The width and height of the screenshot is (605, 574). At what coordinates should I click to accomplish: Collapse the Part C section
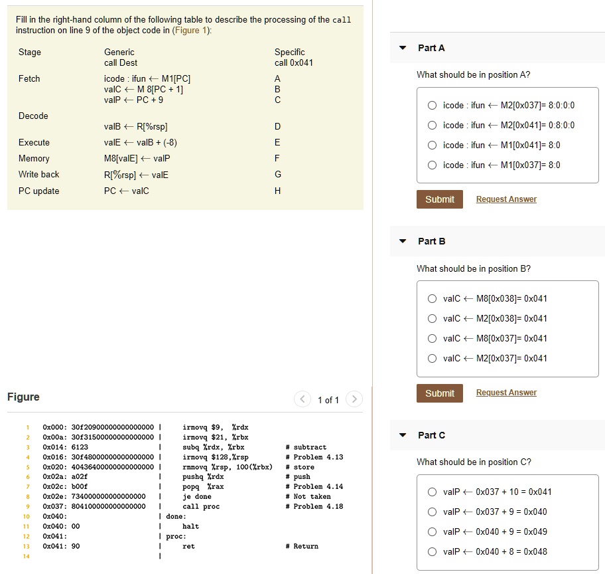[402, 434]
